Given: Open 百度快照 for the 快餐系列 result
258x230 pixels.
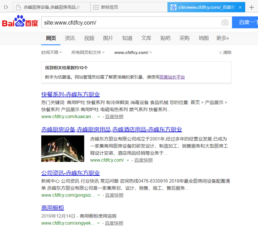Looking at the screenshot, I should pyautogui.click(x=114, y=116).
